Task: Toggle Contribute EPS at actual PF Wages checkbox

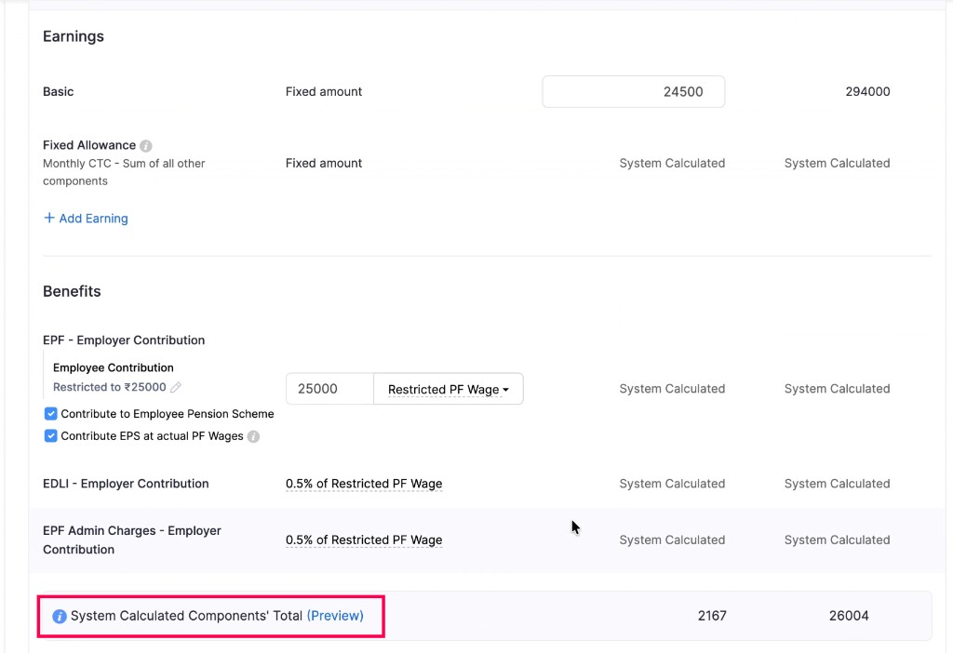Action: coord(50,436)
